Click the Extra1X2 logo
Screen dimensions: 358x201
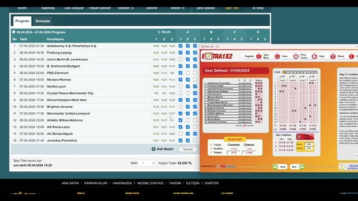pos(216,56)
